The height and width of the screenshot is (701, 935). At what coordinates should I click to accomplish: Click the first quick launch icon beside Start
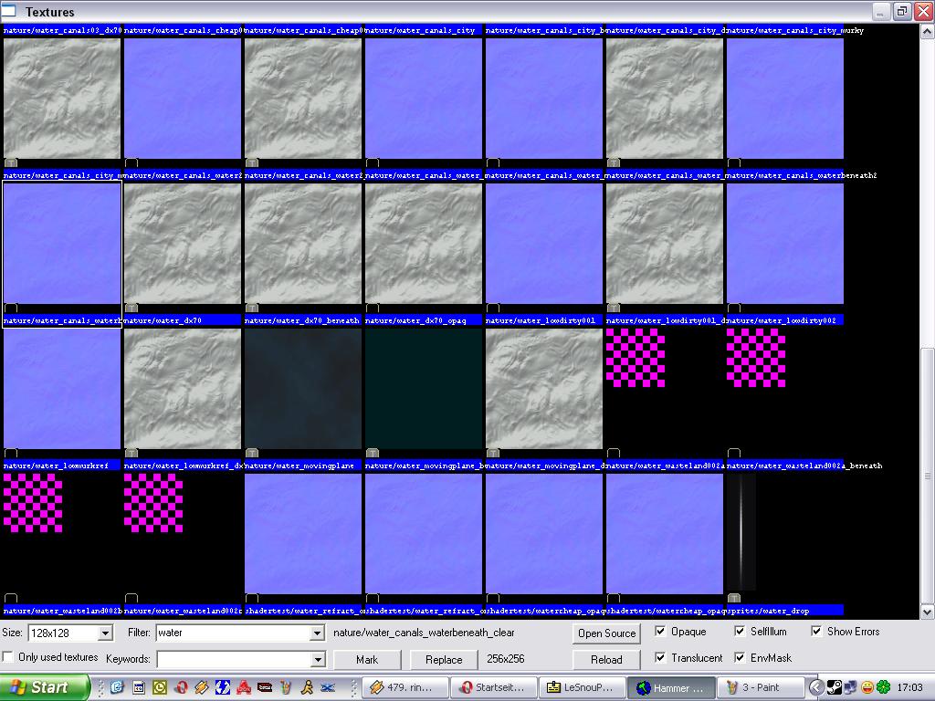(117, 687)
